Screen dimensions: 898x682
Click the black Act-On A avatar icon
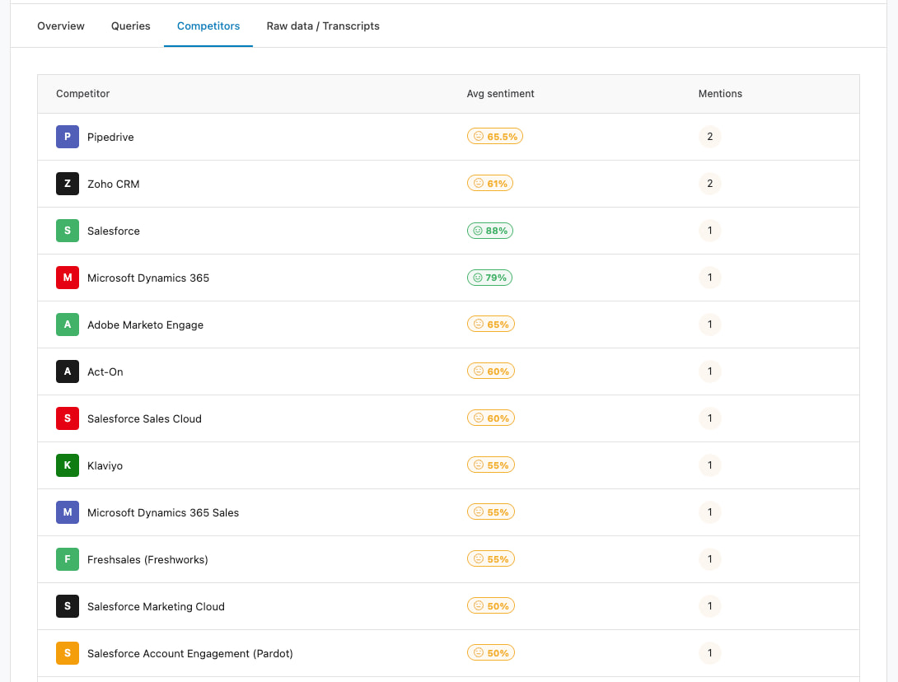coord(67,371)
